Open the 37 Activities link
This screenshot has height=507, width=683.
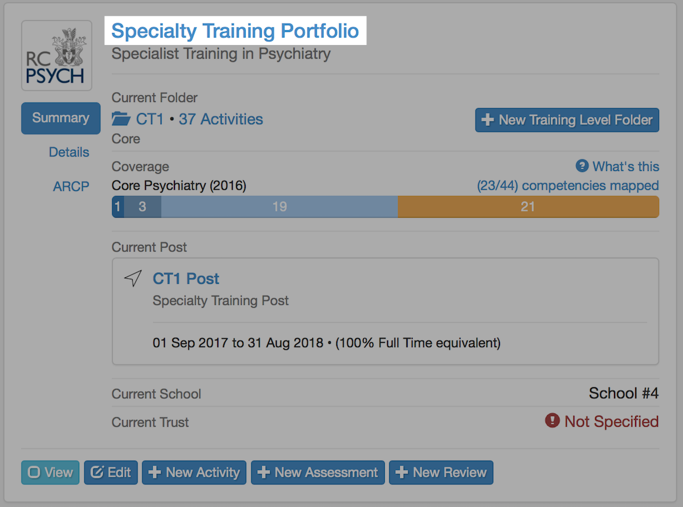(221, 119)
